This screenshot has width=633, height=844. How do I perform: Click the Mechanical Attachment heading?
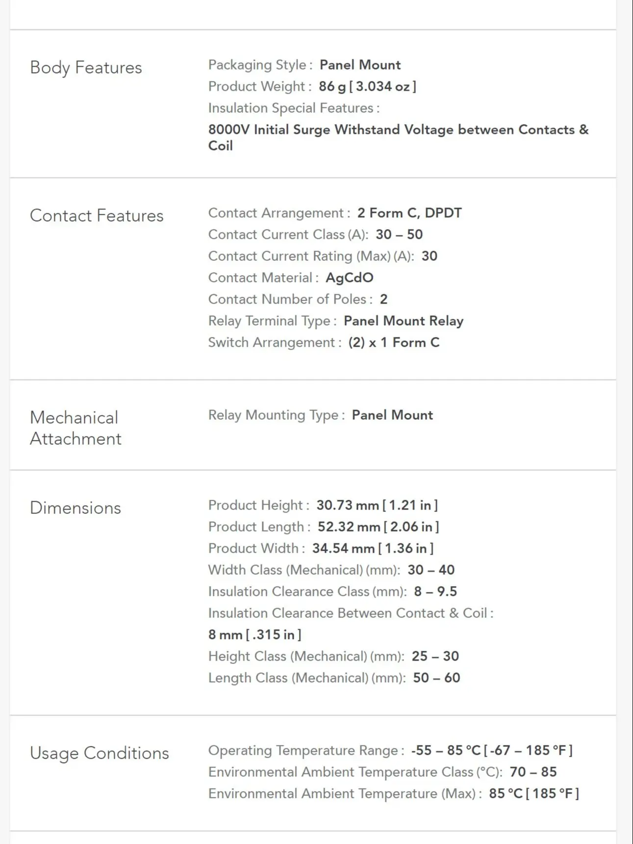click(x=76, y=428)
